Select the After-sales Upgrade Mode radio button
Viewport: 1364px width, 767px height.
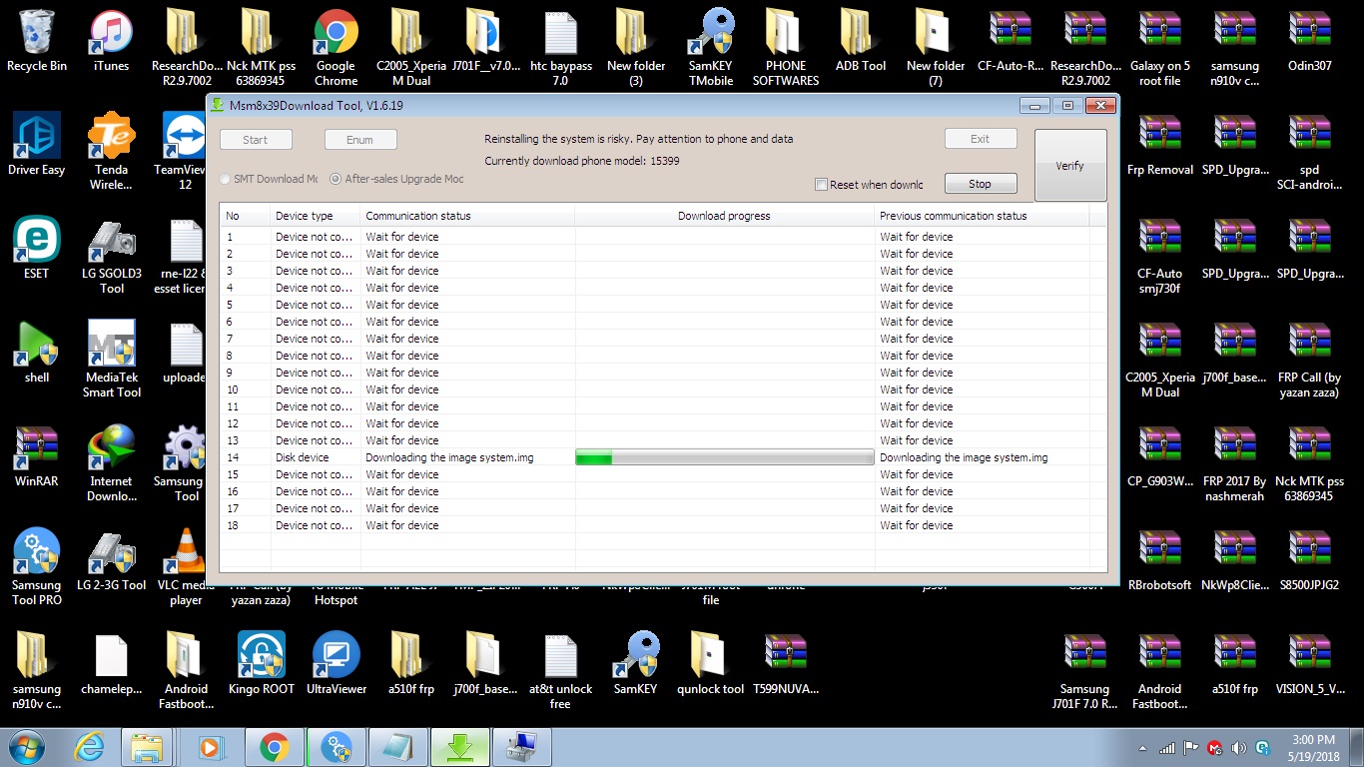click(336, 179)
